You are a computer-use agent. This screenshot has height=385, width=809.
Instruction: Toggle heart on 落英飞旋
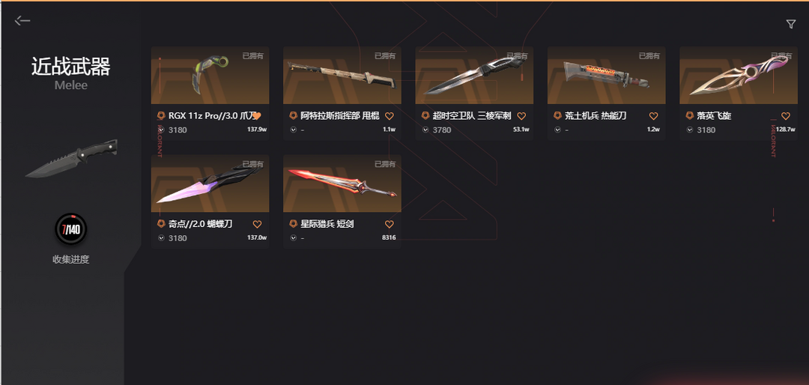[786, 116]
